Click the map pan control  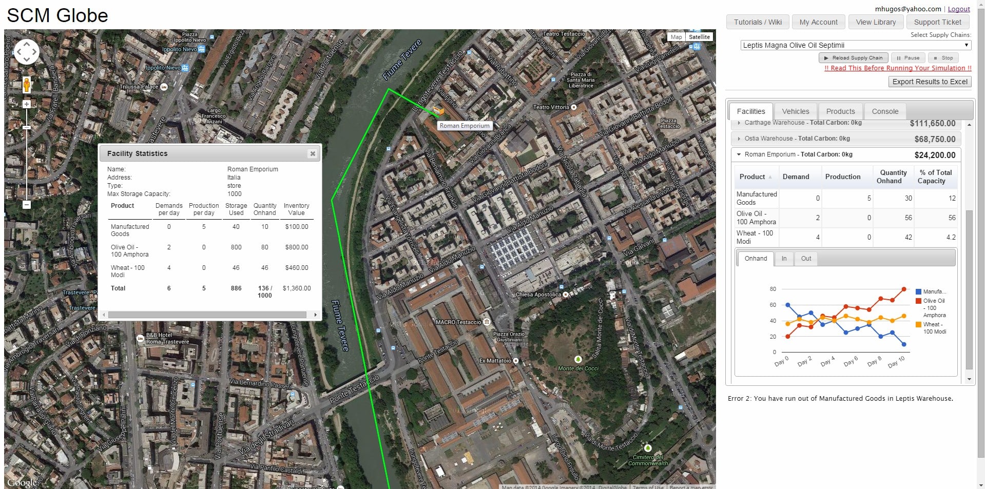point(27,52)
